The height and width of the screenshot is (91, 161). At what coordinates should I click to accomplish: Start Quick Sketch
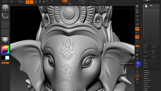click(21, 2)
